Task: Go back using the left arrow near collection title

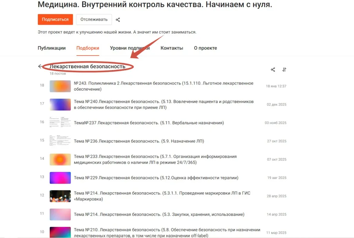Action: (x=40, y=66)
